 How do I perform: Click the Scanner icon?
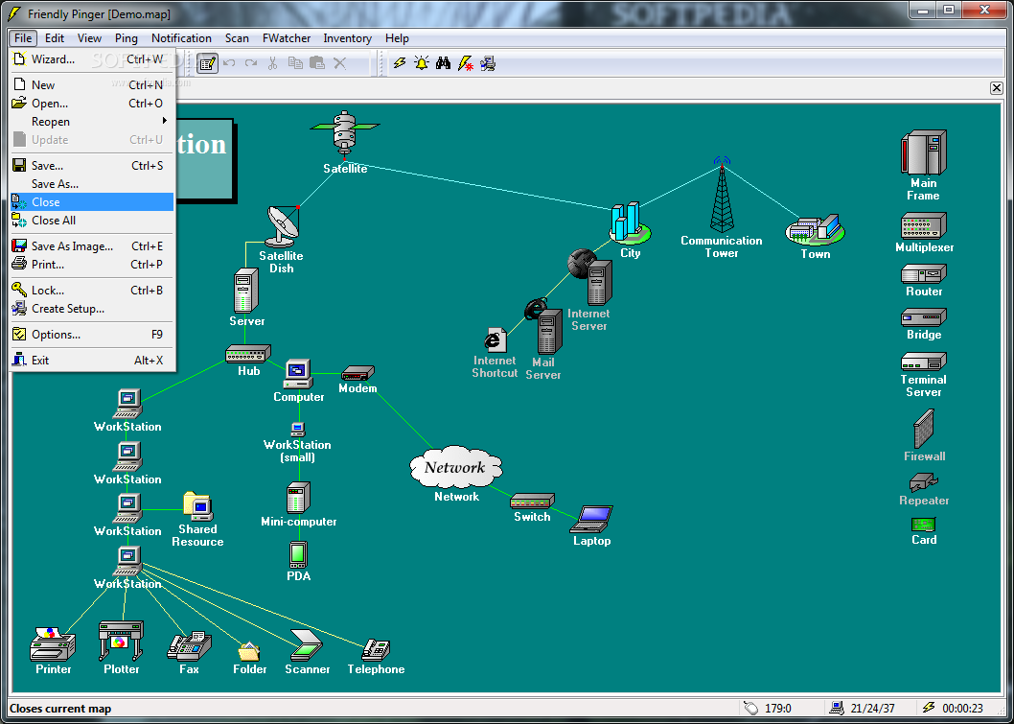pyautogui.click(x=306, y=644)
